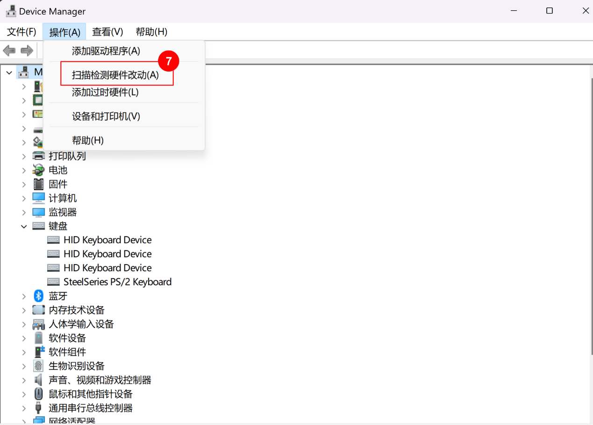Click the biometric devices fingerprint icon

coord(38,366)
